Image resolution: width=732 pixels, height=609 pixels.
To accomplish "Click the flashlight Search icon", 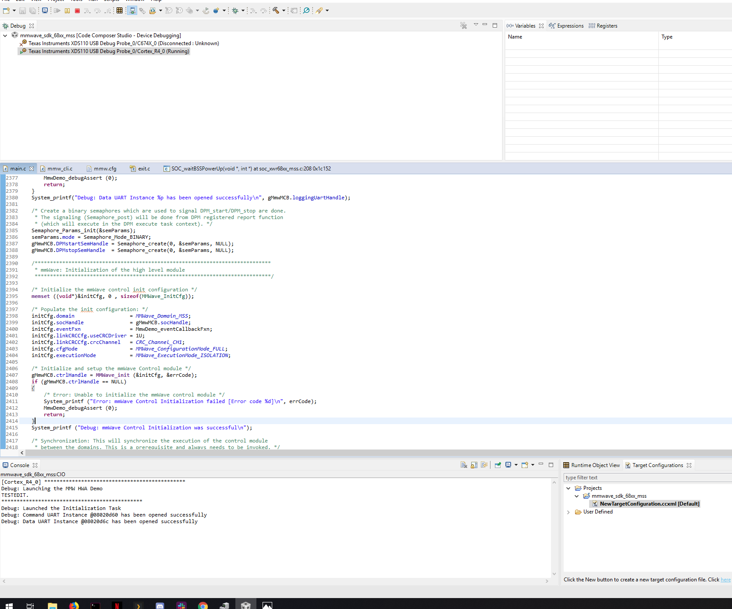I will pyautogui.click(x=319, y=11).
